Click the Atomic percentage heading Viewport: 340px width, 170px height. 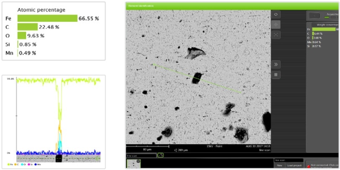tap(41, 10)
